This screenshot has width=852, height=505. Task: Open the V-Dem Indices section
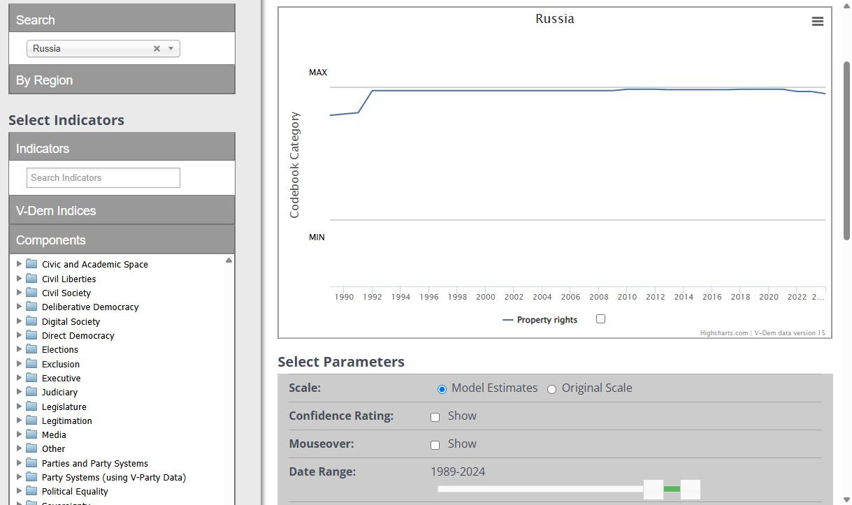(122, 210)
